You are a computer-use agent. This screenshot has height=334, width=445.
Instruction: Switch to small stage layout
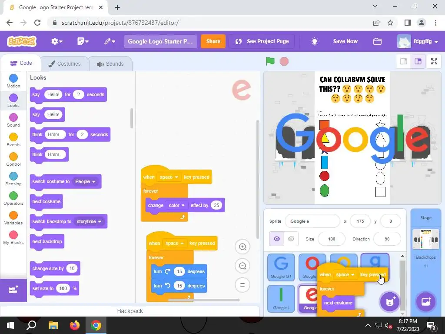pyautogui.click(x=404, y=61)
